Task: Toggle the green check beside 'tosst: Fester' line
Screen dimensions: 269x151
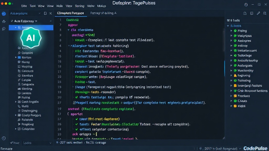Action: (76, 124)
